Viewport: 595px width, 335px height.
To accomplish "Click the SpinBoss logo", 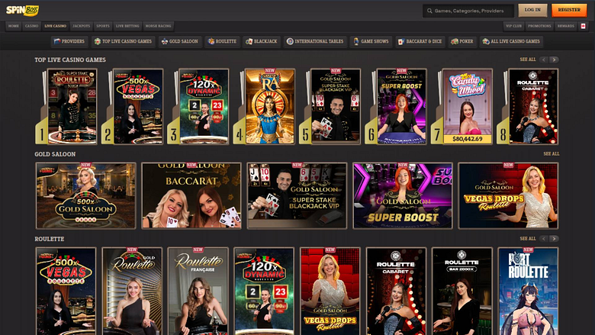I will [22, 10].
